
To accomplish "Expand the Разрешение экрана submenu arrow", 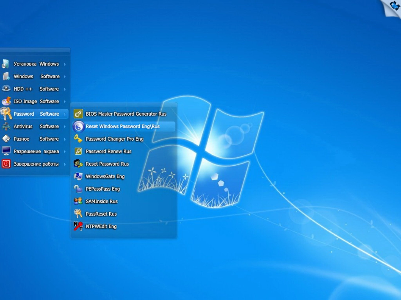I will pyautogui.click(x=65, y=152).
